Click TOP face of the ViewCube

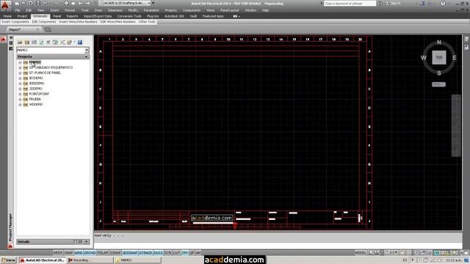tap(439, 57)
